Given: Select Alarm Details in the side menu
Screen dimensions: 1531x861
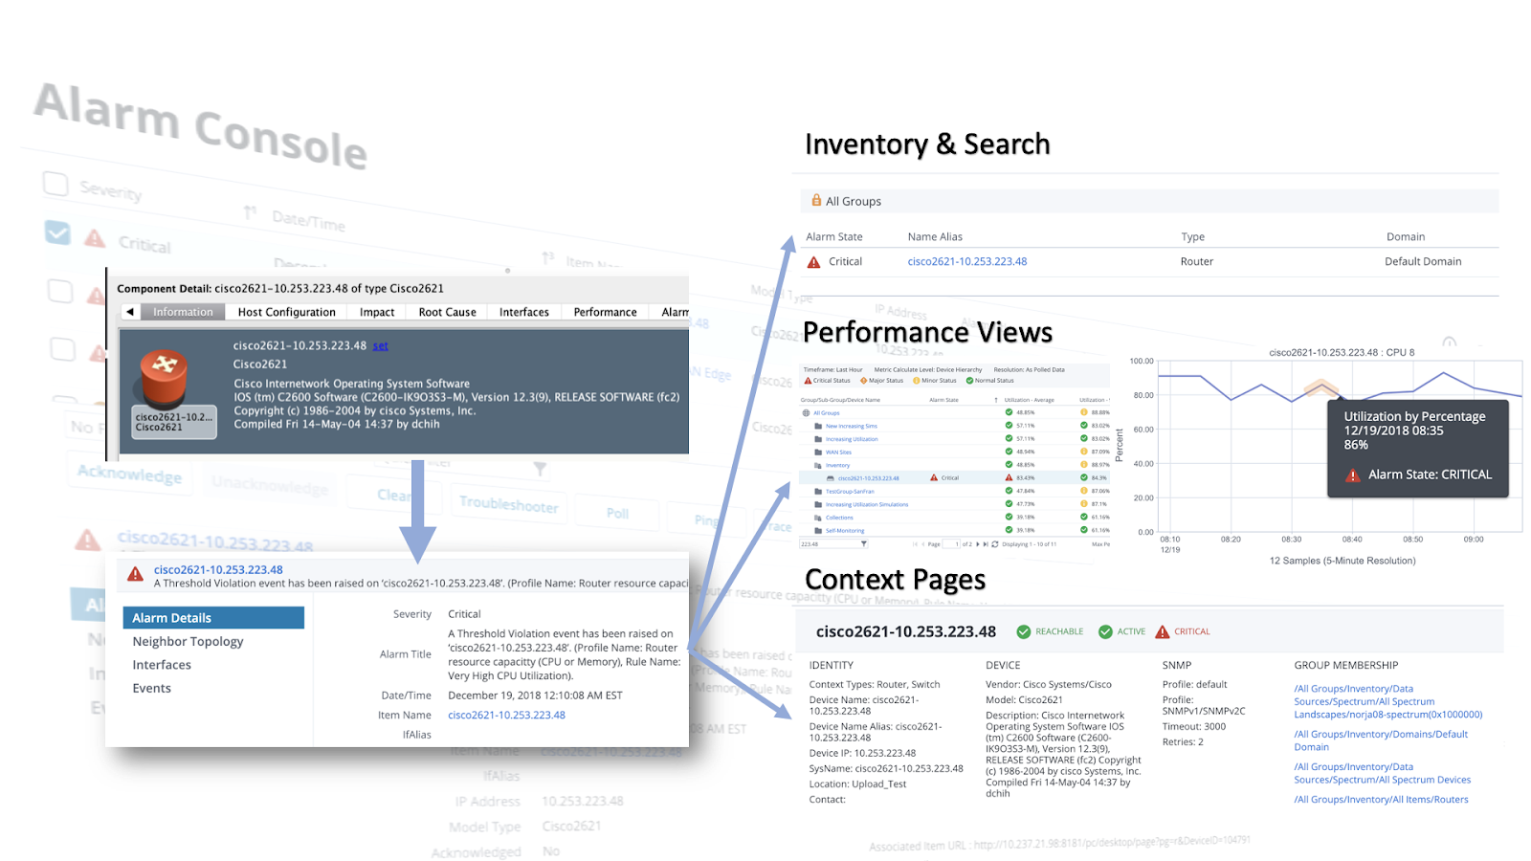Looking at the screenshot, I should (x=213, y=618).
